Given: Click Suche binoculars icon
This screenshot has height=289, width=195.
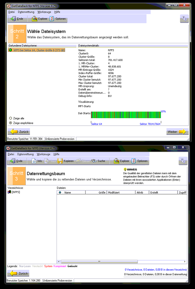Looking at the screenshot, I should tap(94, 161).
